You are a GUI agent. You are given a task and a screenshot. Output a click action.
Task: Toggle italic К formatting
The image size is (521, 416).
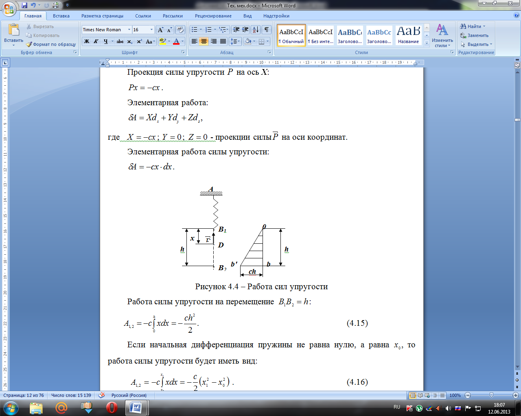coord(96,41)
